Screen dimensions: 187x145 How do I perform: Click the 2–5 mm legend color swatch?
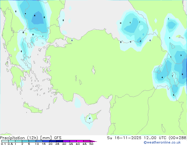(x=25, y=141)
